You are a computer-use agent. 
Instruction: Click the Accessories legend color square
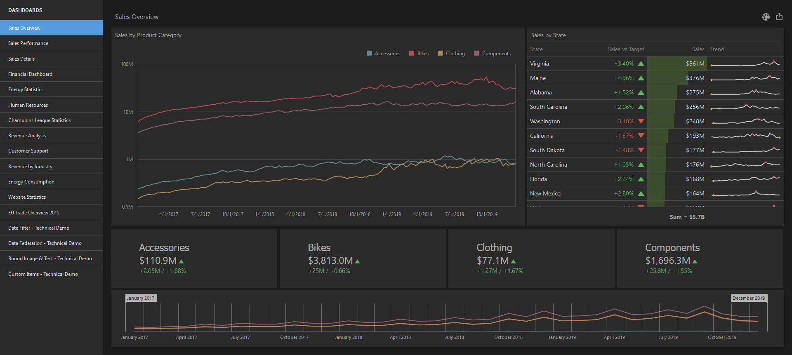click(x=369, y=53)
